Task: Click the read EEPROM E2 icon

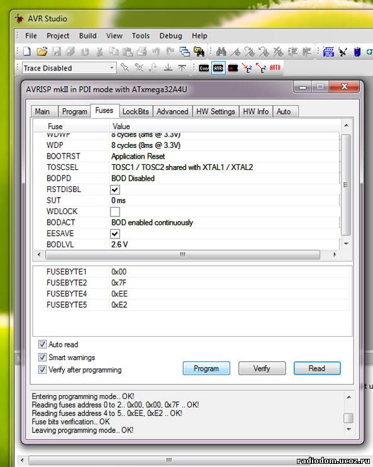Action: (x=261, y=68)
